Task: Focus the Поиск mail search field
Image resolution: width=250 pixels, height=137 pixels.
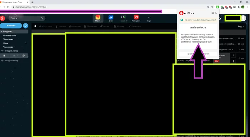Action: click(x=27, y=18)
